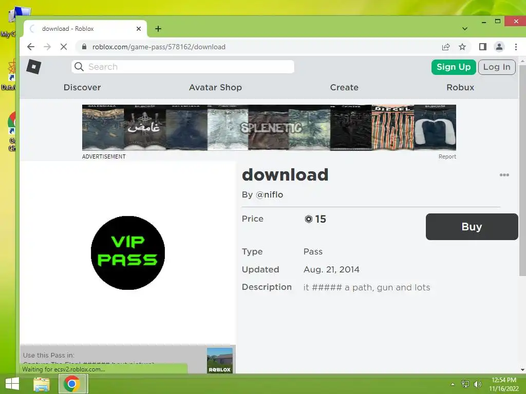The width and height of the screenshot is (526, 394).
Task: Show hidden tray icons arrow
Action: (x=453, y=384)
